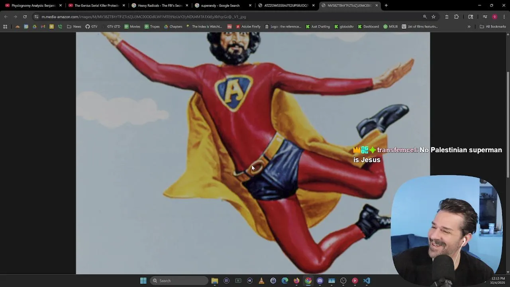Open a new browser tab

tap(386, 6)
